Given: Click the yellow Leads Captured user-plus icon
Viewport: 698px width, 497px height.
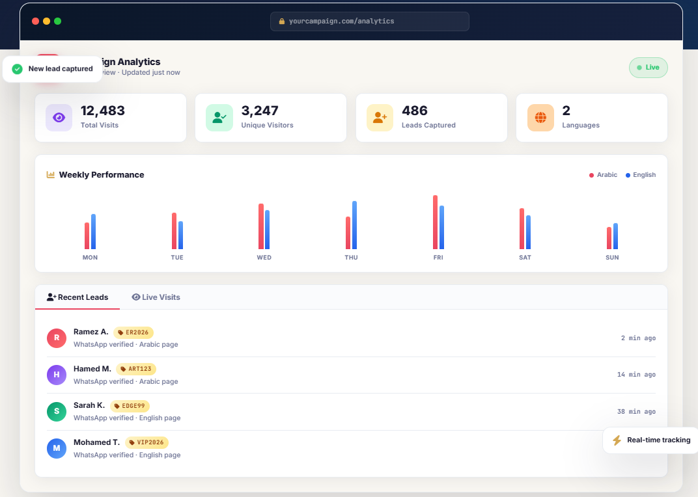Looking at the screenshot, I should pos(380,118).
